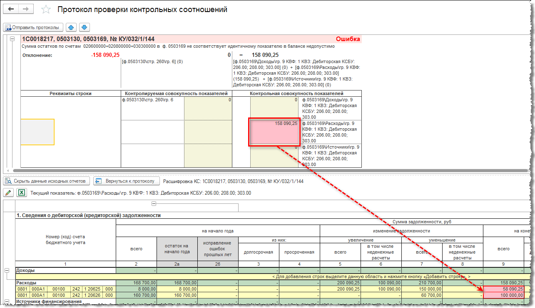Screen dimensions: 535x308
Task: Collapse the 1С0018217 error block
Action: (12, 39)
